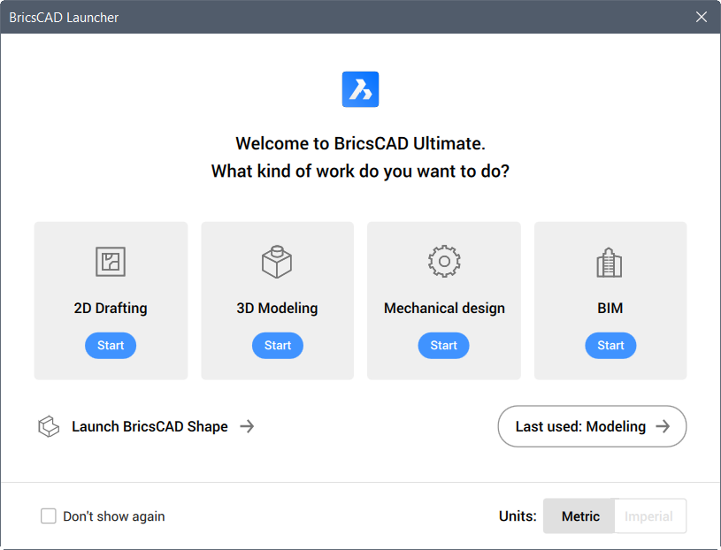Click the BIM card title
The width and height of the screenshot is (721, 550).
coord(610,308)
